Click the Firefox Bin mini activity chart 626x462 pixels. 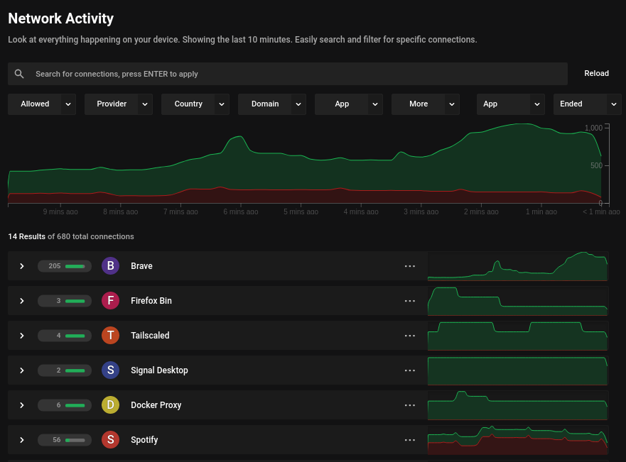tap(517, 301)
